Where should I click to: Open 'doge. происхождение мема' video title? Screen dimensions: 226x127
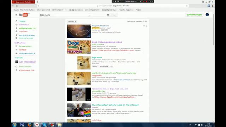[107, 42]
